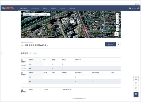141x102 pixels.
Task: Click the logout icon at the header's right end
Action: pos(138,8)
